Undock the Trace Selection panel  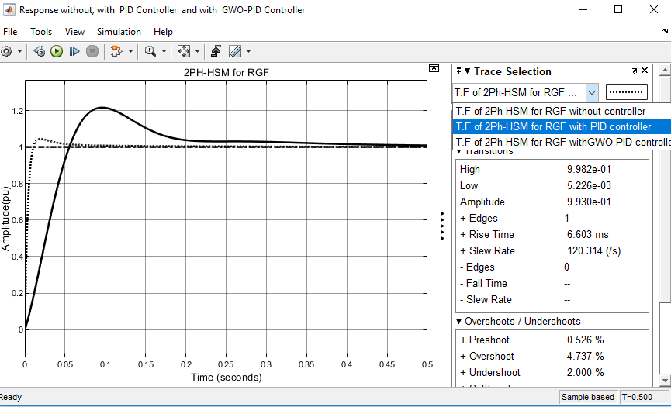[x=635, y=71]
